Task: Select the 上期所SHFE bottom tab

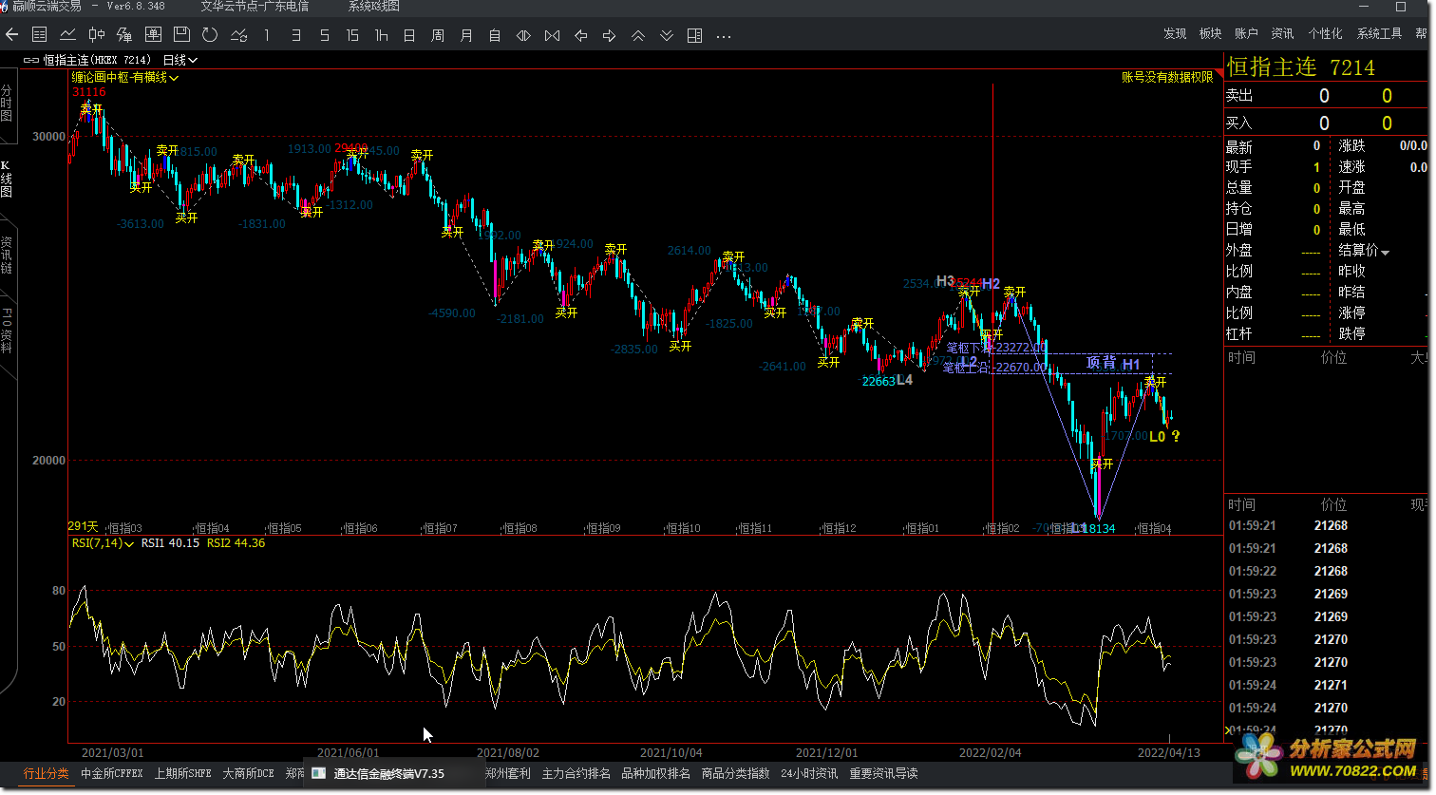Action: click(183, 774)
